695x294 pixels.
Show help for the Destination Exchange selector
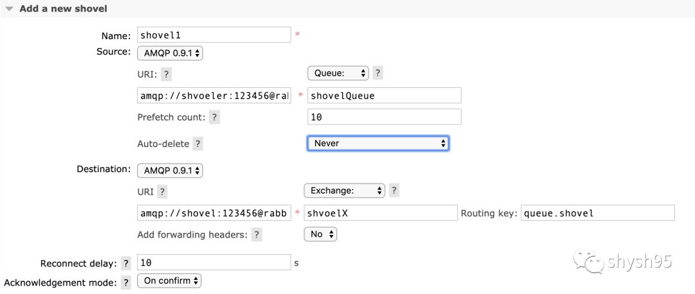(x=394, y=191)
